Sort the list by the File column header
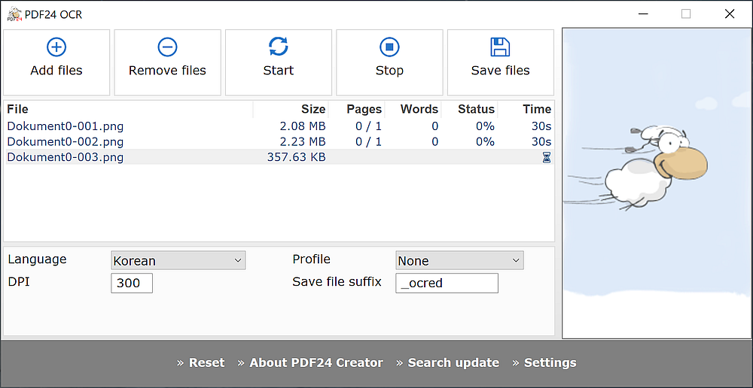Image resolution: width=753 pixels, height=388 pixels. [18, 109]
